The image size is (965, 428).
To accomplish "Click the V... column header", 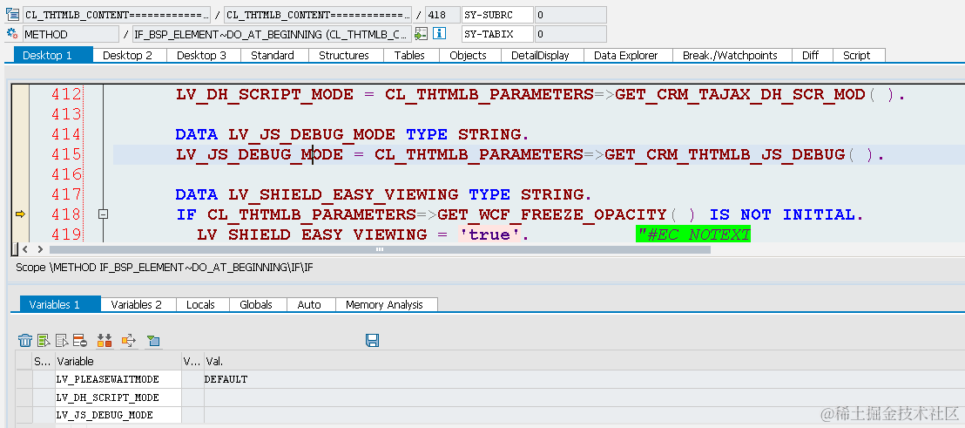I will (x=192, y=362).
